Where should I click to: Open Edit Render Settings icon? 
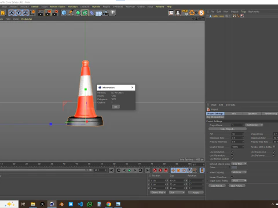[x=55, y=13]
